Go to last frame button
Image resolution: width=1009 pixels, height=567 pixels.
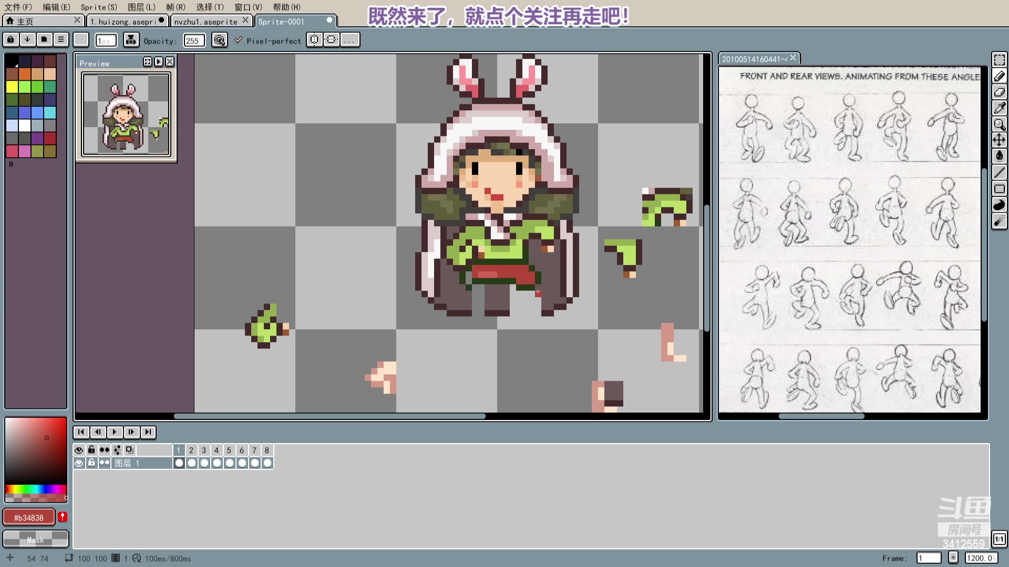[148, 432]
